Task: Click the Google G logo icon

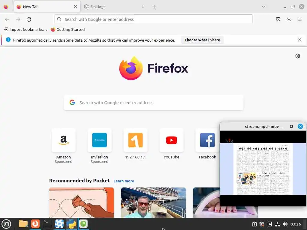Action: point(72,102)
